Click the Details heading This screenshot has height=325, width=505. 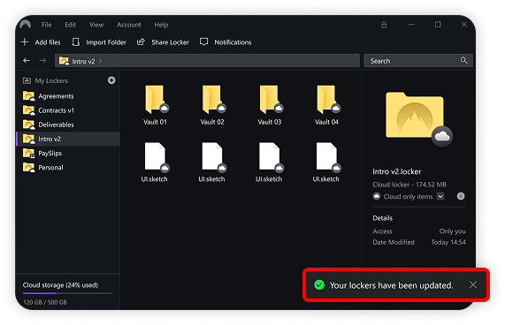(383, 218)
